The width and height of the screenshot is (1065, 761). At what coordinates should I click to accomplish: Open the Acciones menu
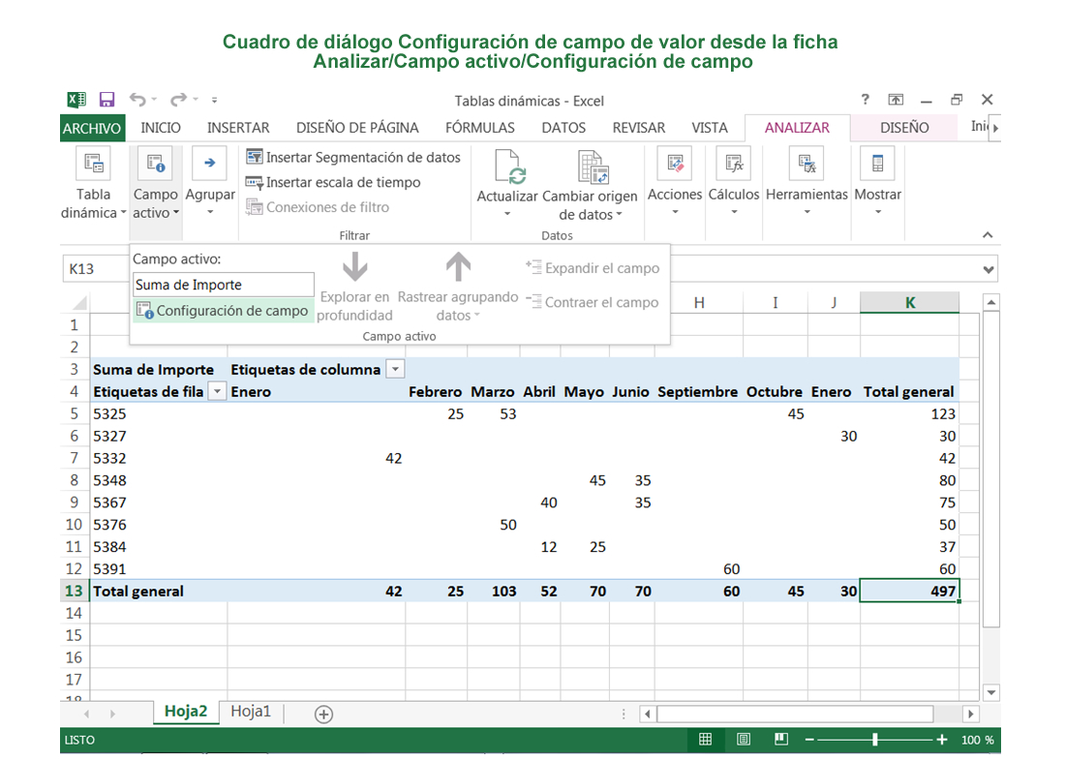pos(675,183)
